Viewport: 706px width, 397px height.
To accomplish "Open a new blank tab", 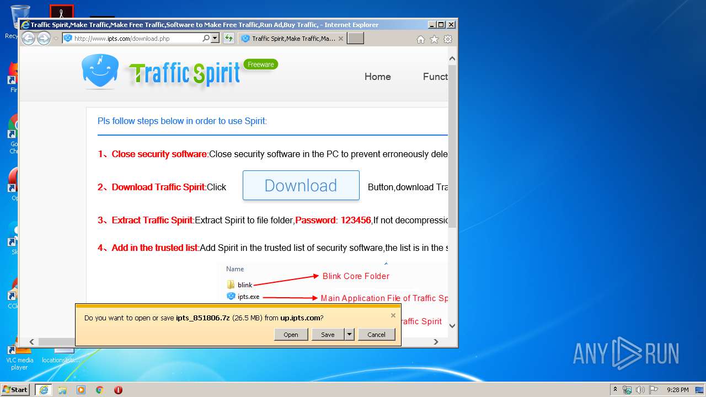I will point(356,39).
